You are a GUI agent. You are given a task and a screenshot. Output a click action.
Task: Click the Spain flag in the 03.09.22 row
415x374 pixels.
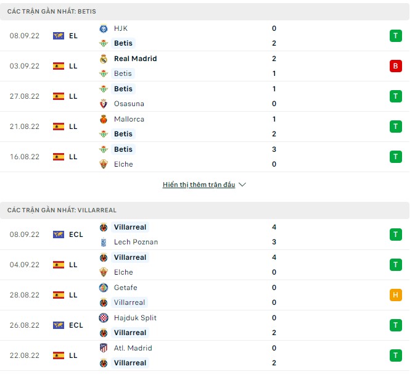[x=59, y=66]
